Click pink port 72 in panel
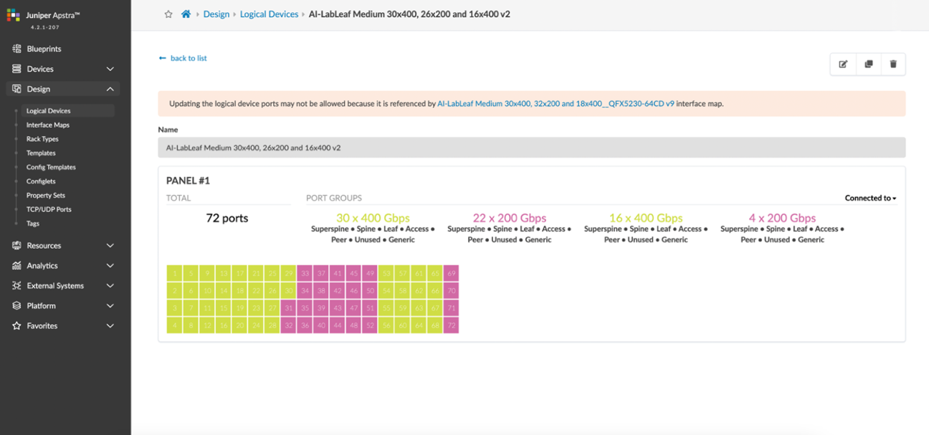The image size is (929, 435). pos(451,325)
